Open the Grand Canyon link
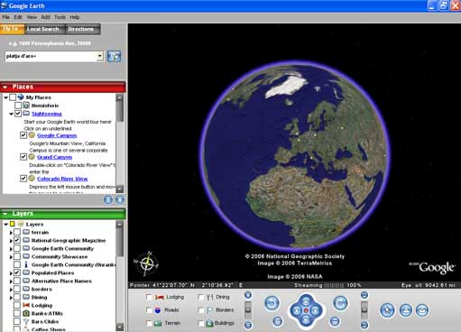 click(54, 157)
